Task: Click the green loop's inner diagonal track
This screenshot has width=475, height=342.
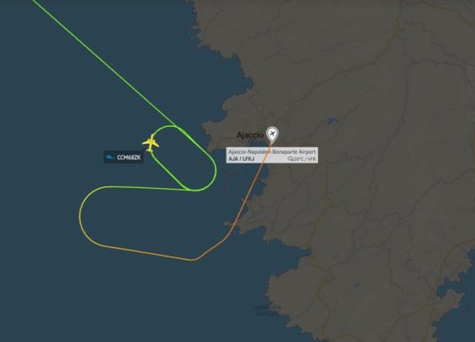Action: [x=170, y=173]
